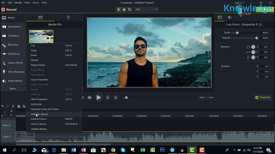Image resolution: width=275 pixels, height=154 pixels.
Task: Open the canvas zoom 48% dropdown
Action: point(146,9)
